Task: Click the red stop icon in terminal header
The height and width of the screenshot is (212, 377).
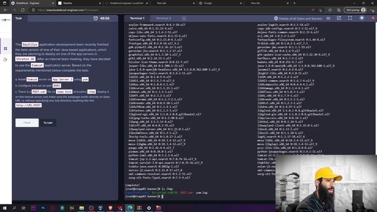Action: pos(373,18)
